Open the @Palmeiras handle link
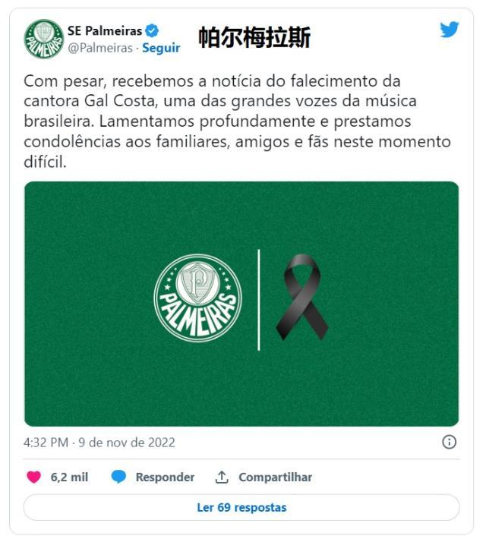 (100, 48)
